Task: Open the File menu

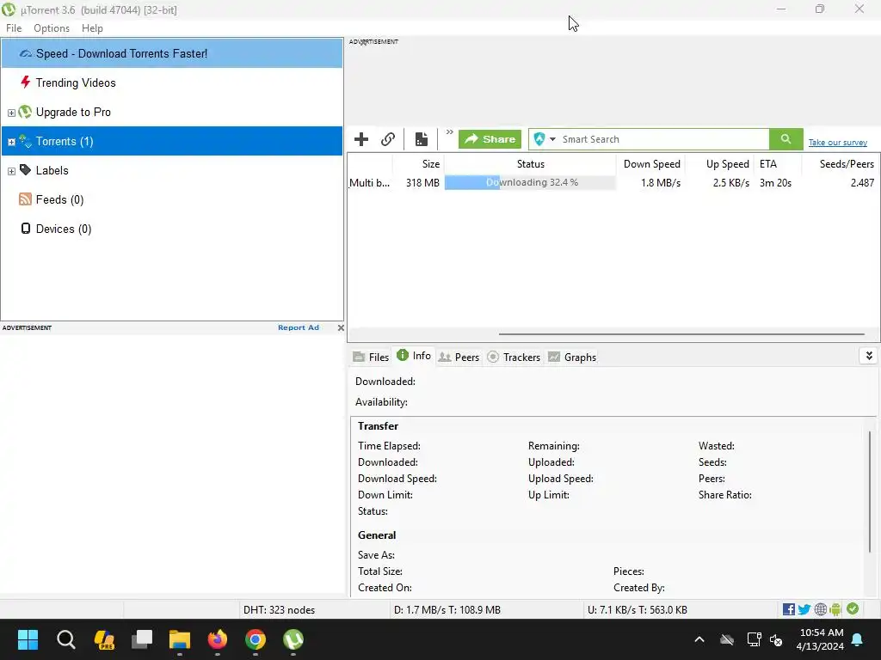Action: coord(14,28)
